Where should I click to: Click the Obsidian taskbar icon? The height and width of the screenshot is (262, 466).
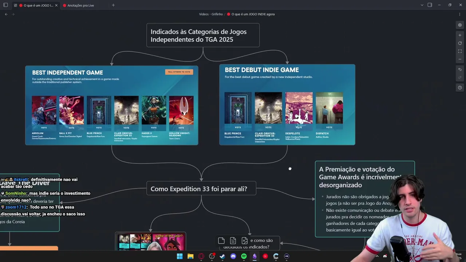pos(254,256)
